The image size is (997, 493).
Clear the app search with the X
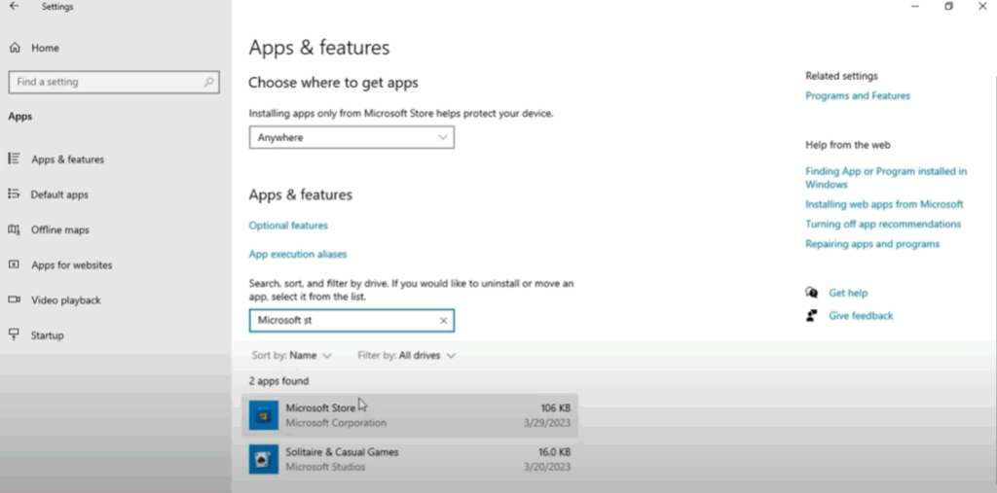444,321
